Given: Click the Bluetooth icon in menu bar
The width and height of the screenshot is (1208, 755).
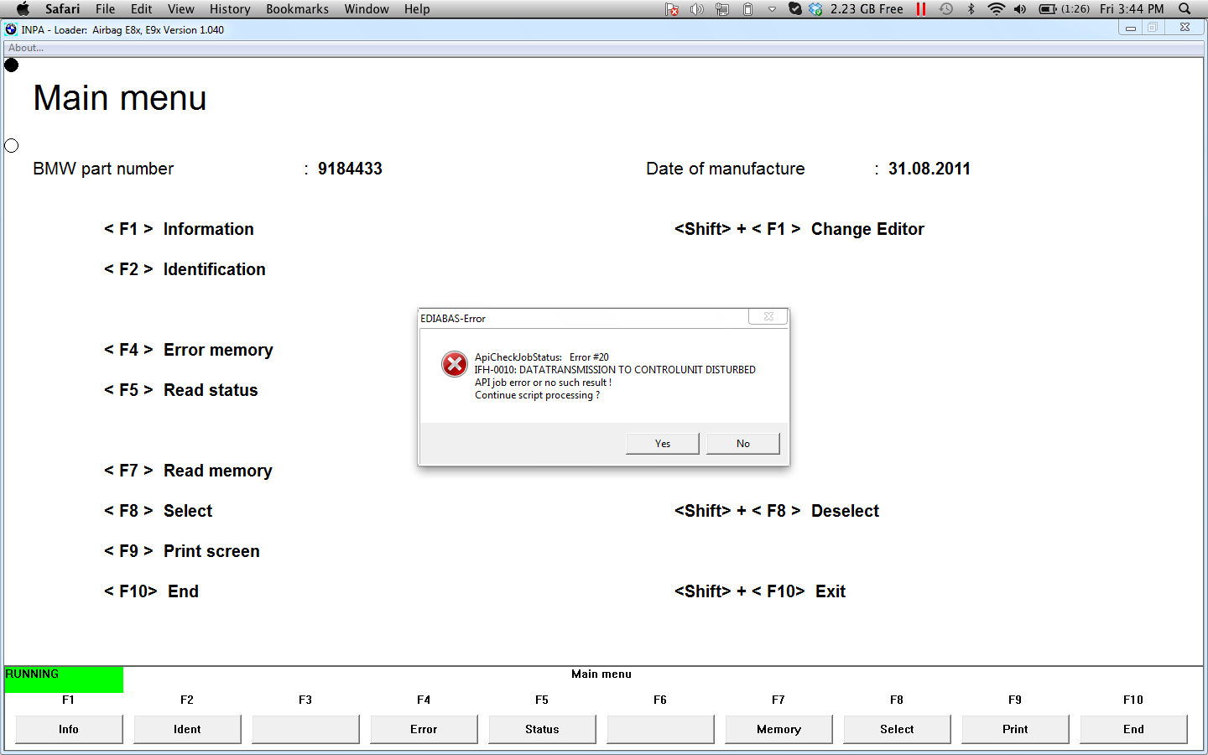Looking at the screenshot, I should (971, 9).
